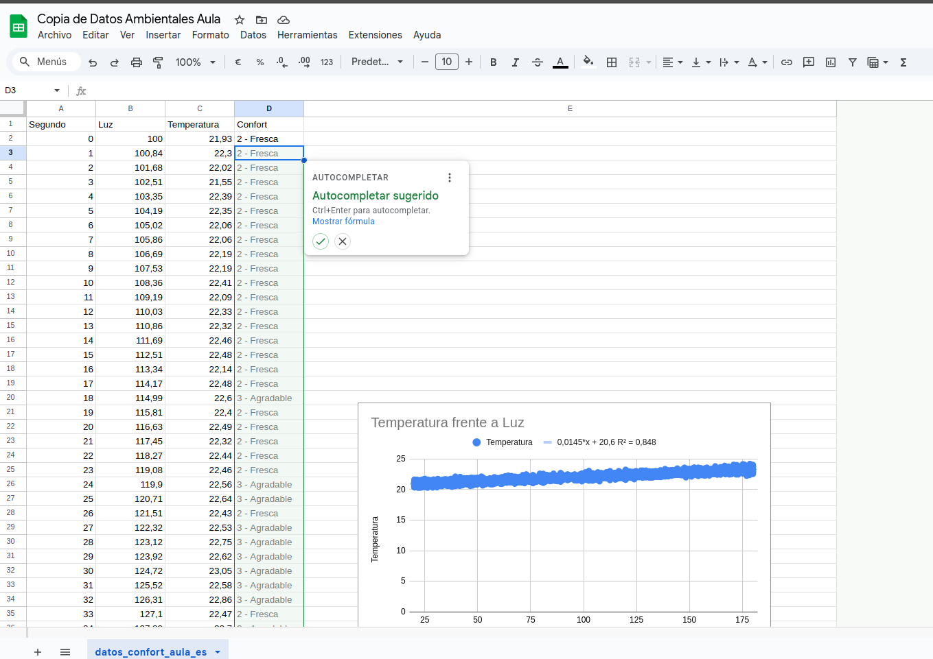
Task: Click the borders grid icon
Action: [612, 62]
